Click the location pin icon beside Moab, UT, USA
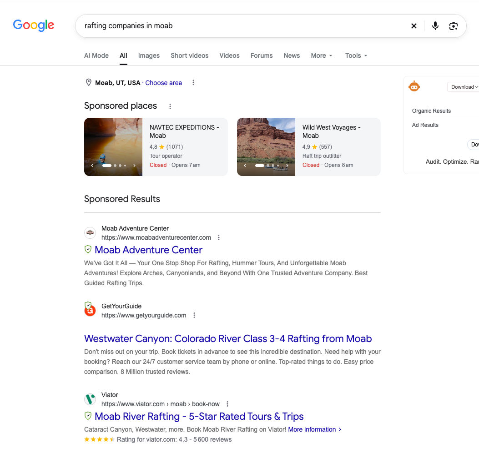479x453 pixels. tap(89, 82)
